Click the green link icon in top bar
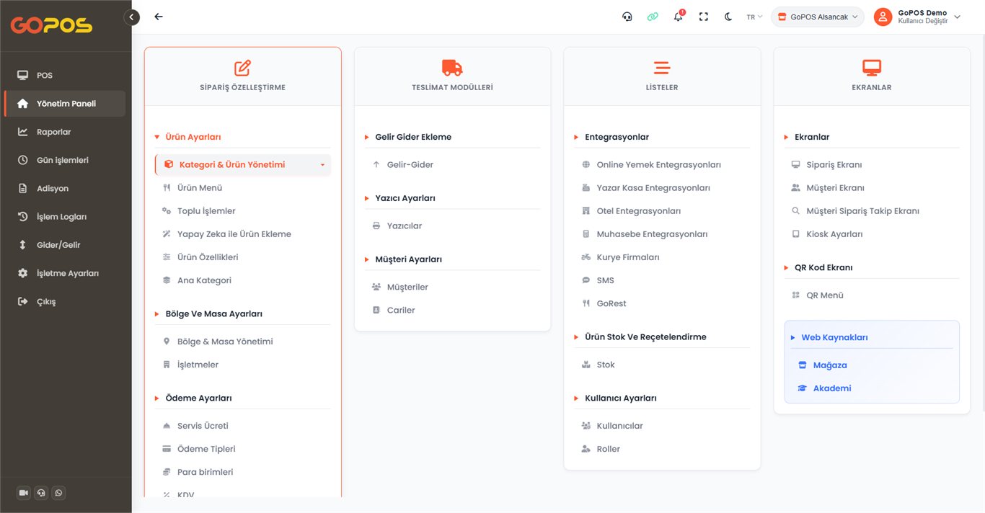Viewport: 985px width, 513px height. 653,17
